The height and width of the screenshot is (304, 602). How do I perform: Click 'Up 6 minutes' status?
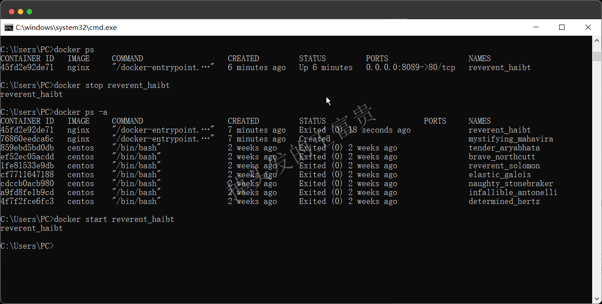tap(326, 67)
